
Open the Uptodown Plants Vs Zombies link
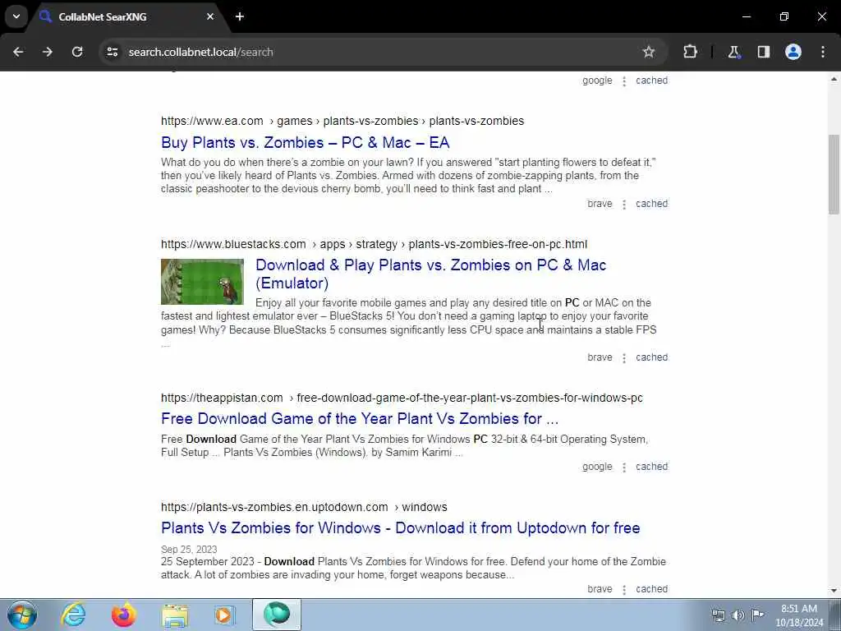point(401,528)
